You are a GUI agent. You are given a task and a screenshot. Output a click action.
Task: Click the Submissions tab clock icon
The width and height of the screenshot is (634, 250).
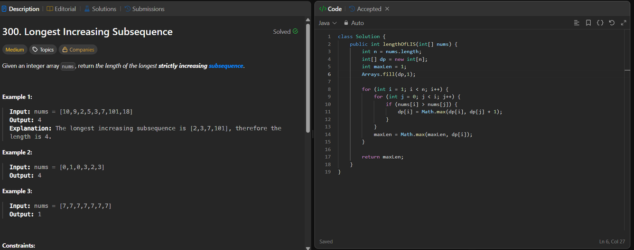[x=127, y=9]
